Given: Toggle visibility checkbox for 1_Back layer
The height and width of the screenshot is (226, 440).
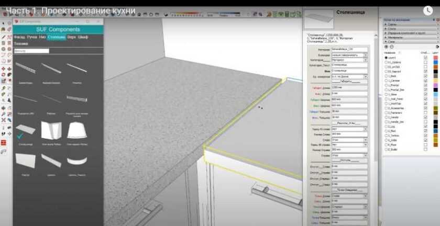Looking at the screenshot, I should [425, 76].
